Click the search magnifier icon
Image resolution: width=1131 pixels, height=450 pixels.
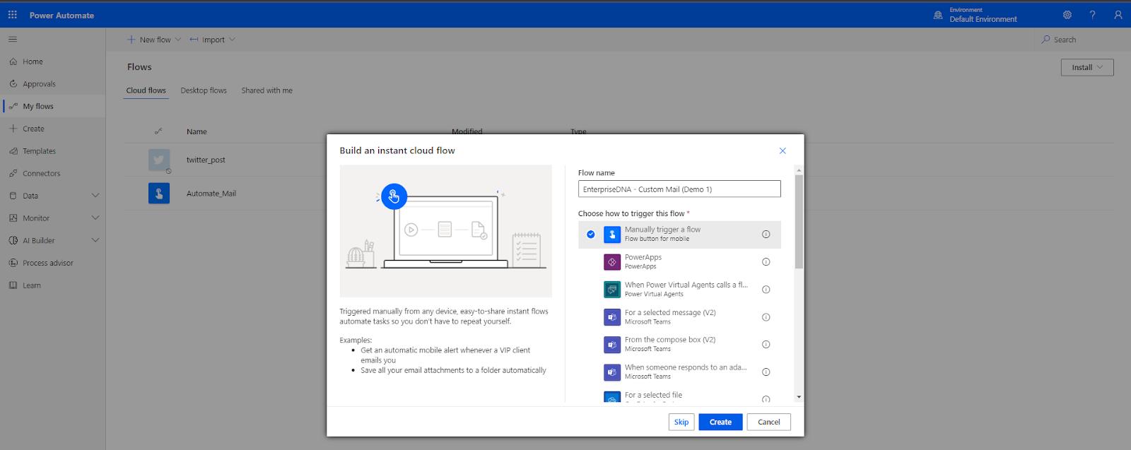pos(1045,40)
